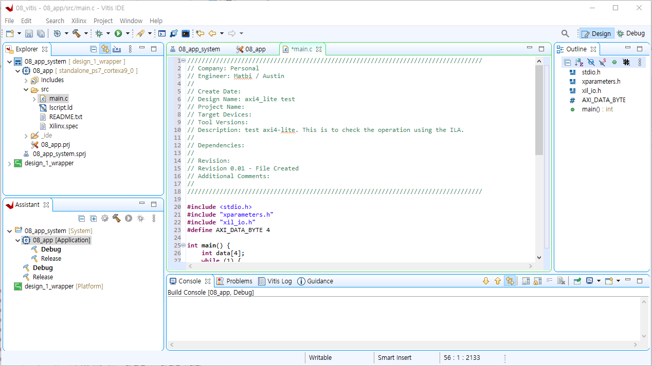Click the New project wizard icon
The image size is (652, 366).
click(x=10, y=33)
